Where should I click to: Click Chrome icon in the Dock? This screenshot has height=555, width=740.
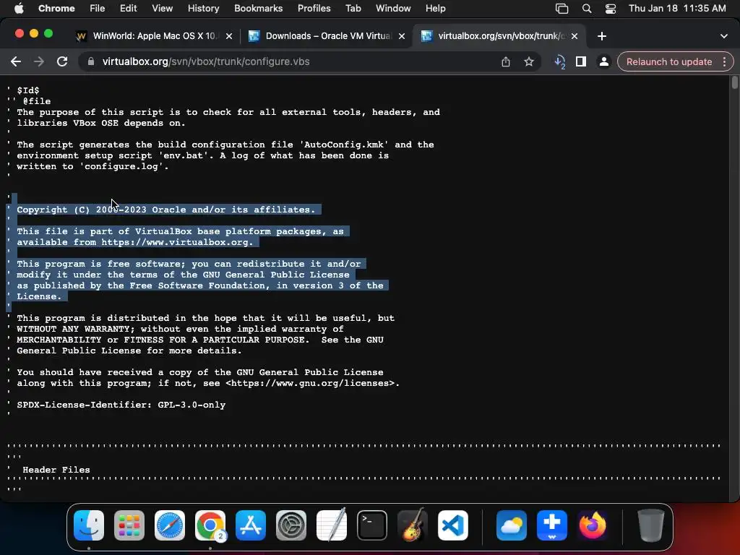pyautogui.click(x=210, y=525)
